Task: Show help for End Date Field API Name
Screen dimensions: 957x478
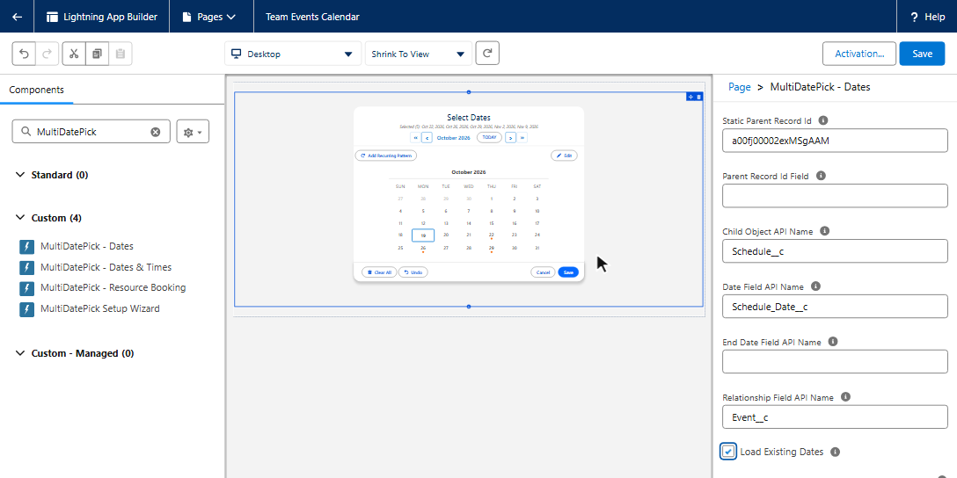Action: (x=832, y=342)
